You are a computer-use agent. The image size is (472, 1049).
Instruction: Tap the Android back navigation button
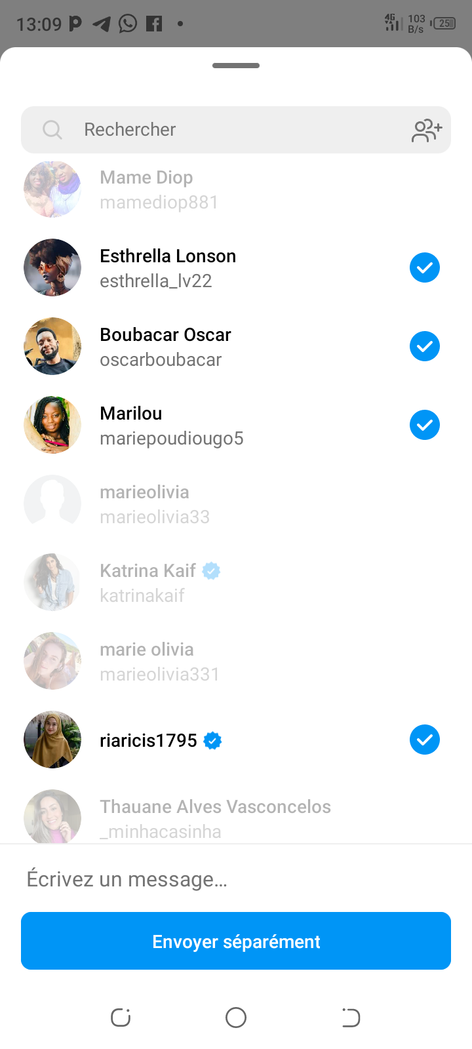(351, 1018)
